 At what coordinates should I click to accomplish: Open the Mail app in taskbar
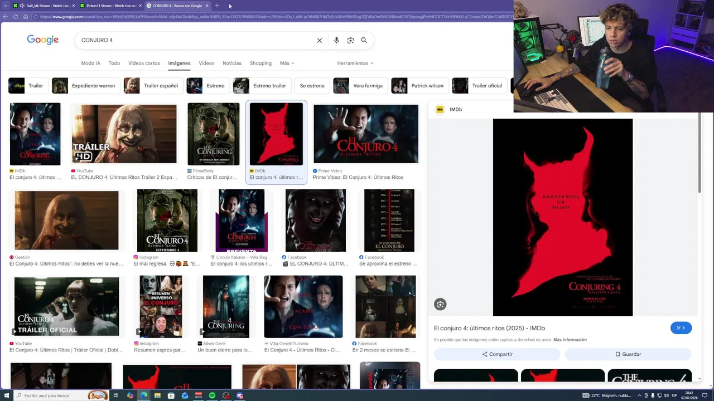pyautogui.click(x=185, y=395)
